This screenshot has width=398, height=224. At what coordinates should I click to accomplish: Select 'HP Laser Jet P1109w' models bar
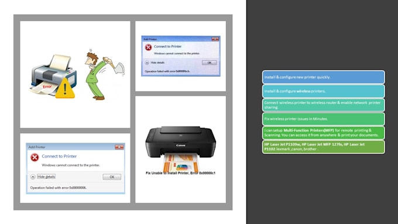click(x=323, y=147)
